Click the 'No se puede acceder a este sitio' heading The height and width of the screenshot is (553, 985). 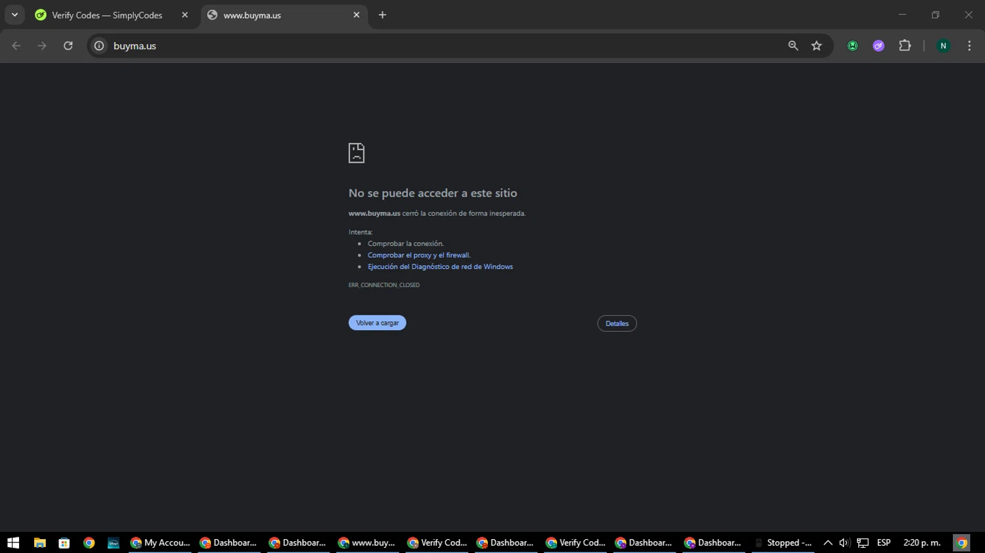tap(433, 193)
